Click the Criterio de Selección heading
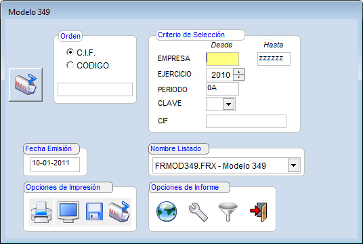Screen dimensions: 363x244 pyautogui.click(x=191, y=35)
